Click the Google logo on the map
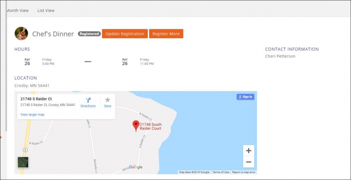Image resolution: width=351 pixels, height=180 pixels. (136, 167)
